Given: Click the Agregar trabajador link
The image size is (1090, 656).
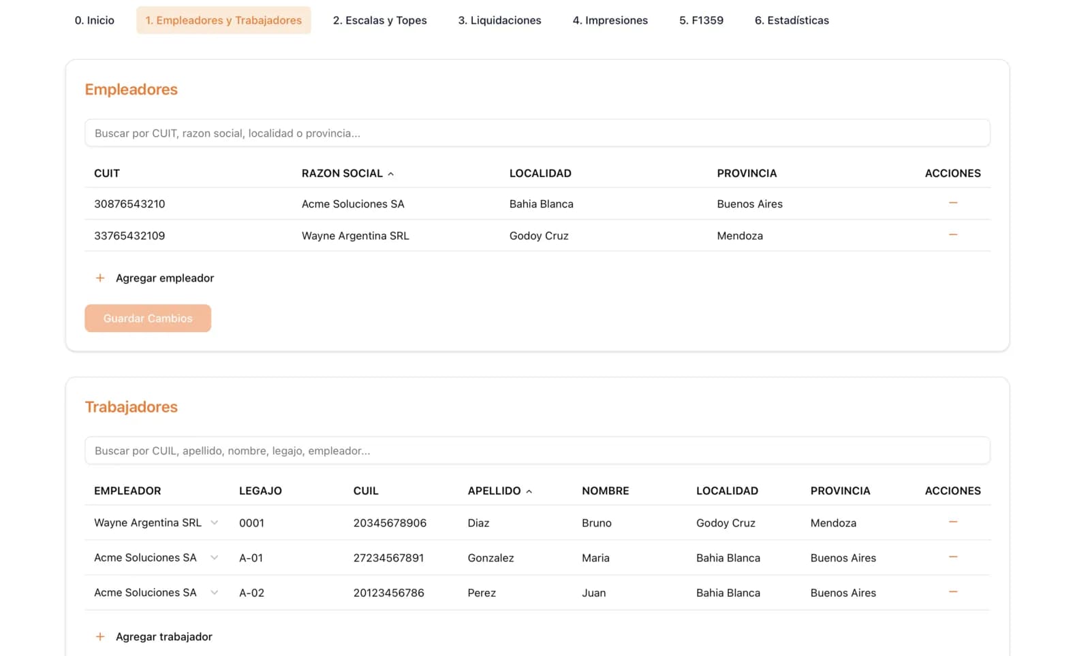Looking at the screenshot, I should (163, 637).
